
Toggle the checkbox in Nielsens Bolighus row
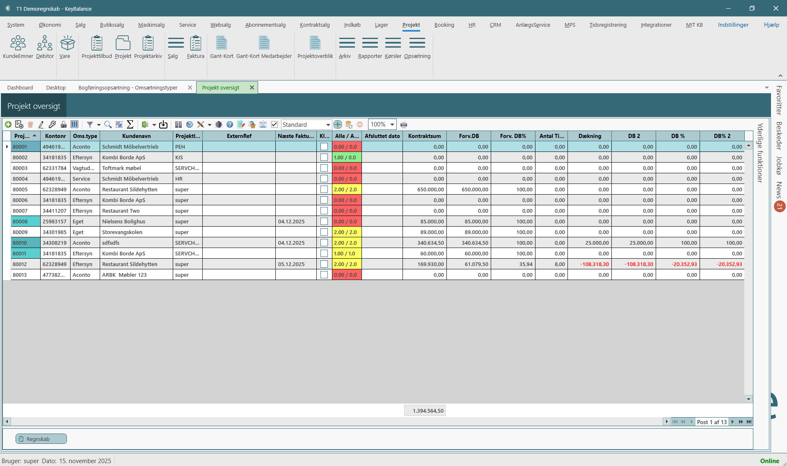pyautogui.click(x=324, y=221)
